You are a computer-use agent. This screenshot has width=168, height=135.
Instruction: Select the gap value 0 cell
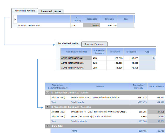coord(147,58)
